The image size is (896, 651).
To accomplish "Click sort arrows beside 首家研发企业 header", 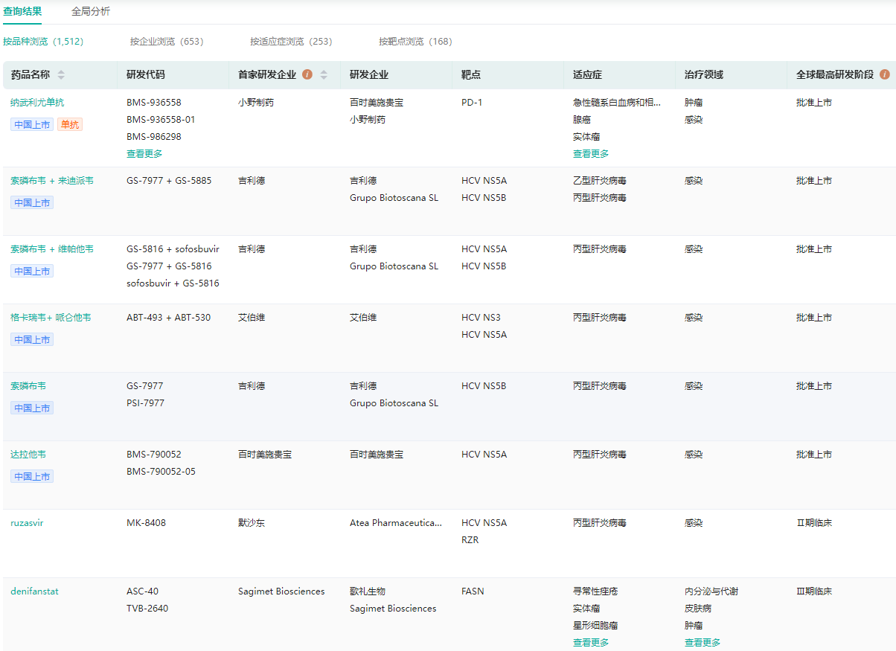I will click(324, 75).
